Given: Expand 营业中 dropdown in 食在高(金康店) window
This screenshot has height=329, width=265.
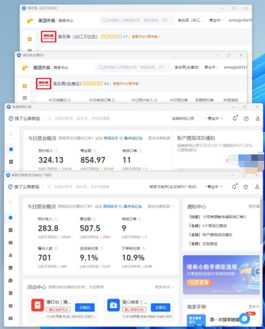Looking at the screenshot, I should coord(211,67).
